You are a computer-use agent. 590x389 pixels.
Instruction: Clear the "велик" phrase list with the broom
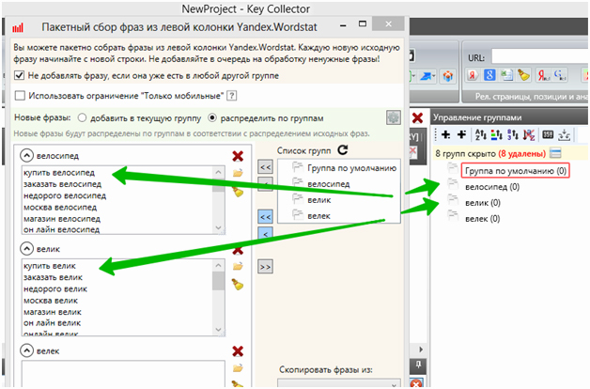click(x=238, y=285)
